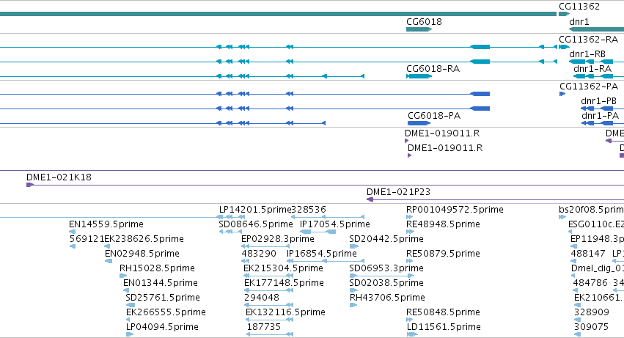
Task: Click the CG11362-RA transcript label
Action: tap(588, 40)
